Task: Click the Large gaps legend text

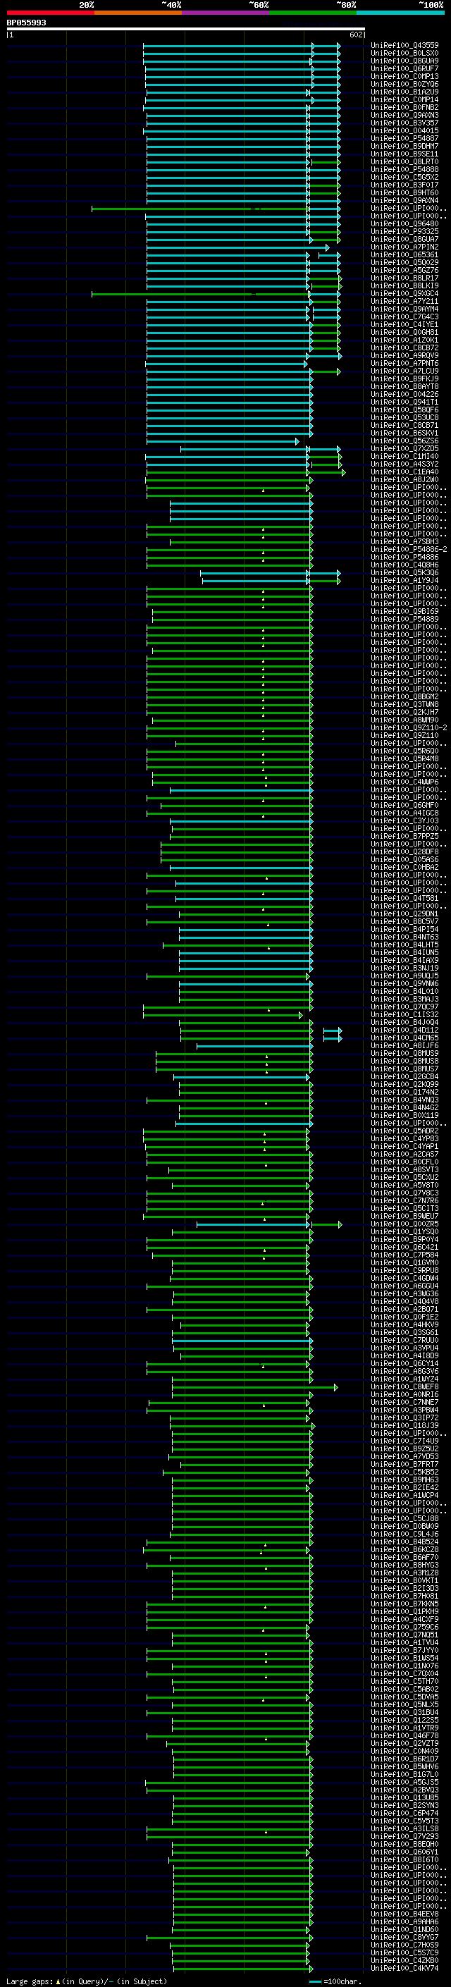Action: 30,1981
